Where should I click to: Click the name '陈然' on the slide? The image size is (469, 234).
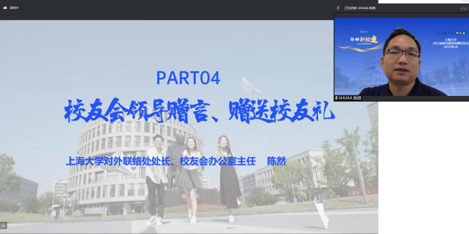point(277,162)
